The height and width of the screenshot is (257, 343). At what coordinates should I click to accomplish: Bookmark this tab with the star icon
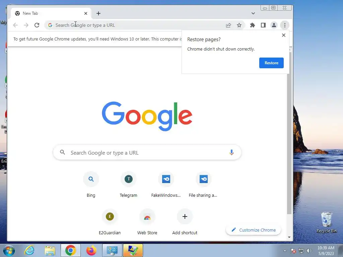[x=239, y=25]
